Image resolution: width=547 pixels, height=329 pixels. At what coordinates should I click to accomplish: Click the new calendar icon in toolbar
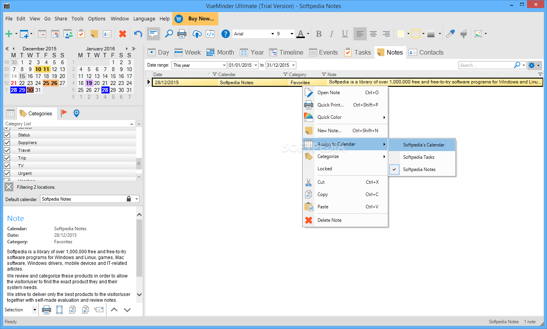point(24,34)
